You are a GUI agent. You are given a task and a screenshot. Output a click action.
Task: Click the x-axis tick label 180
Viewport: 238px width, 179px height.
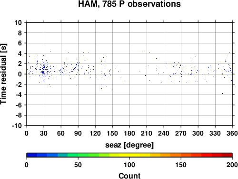[x=129, y=133]
